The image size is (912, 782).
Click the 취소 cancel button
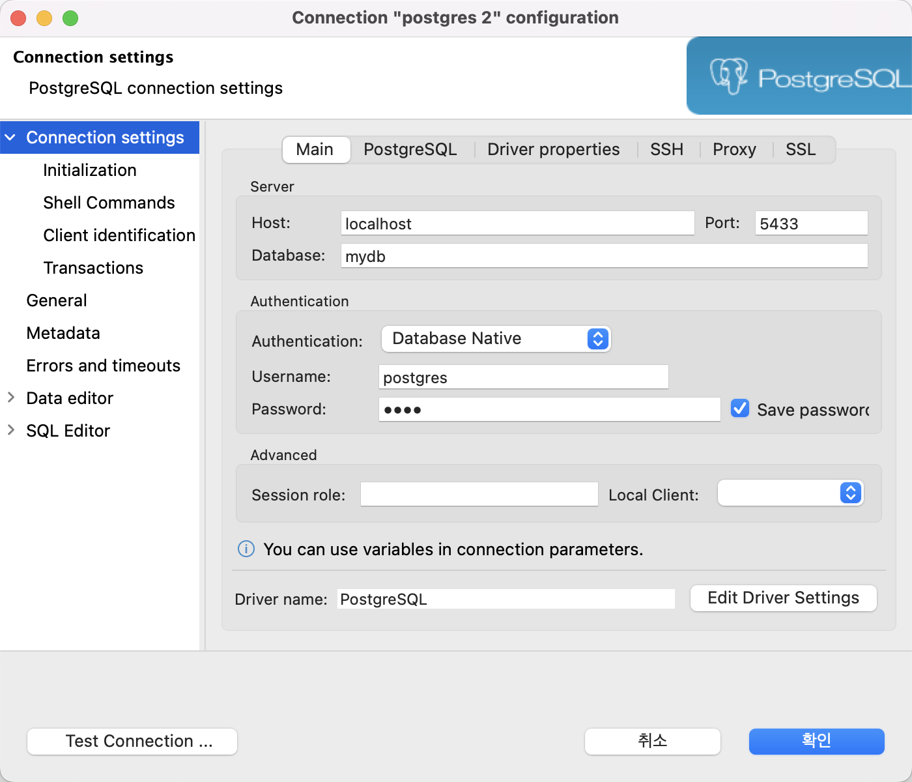click(x=653, y=742)
